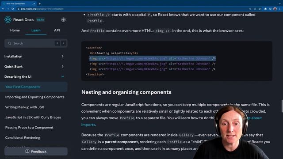
Task: Click the BETA badge
Action: 40,19
